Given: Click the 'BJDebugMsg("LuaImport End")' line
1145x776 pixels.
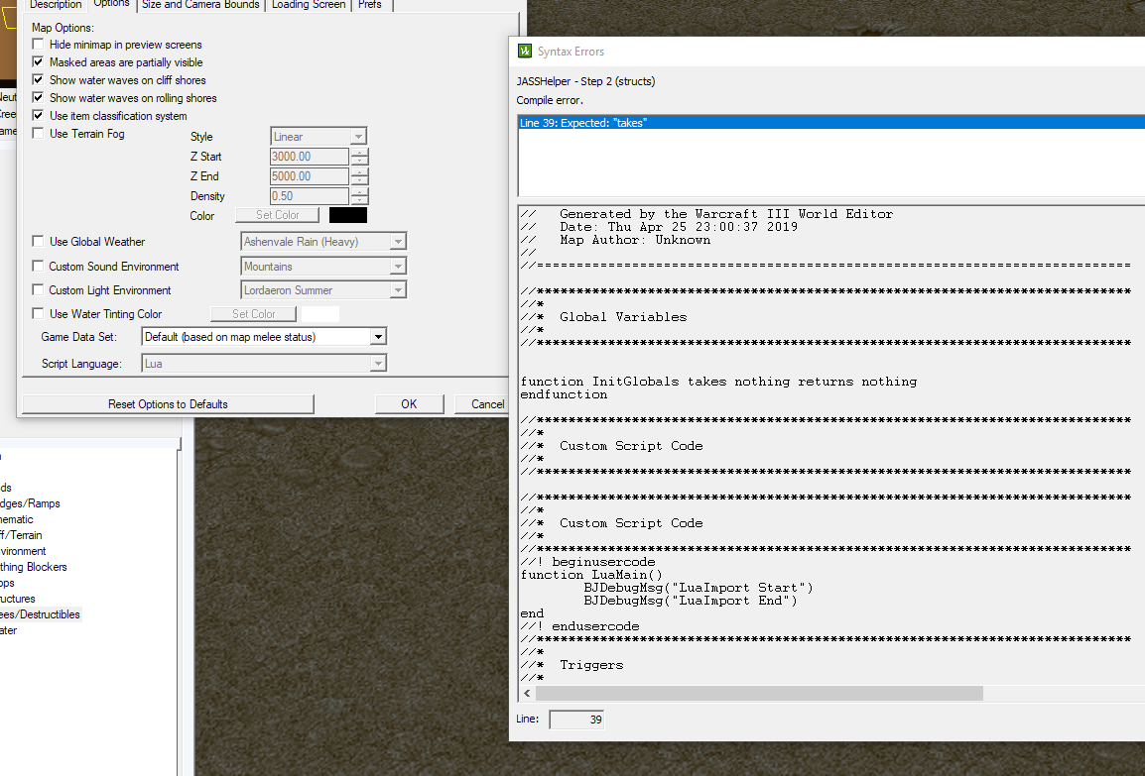Looking at the screenshot, I should click(x=690, y=601).
